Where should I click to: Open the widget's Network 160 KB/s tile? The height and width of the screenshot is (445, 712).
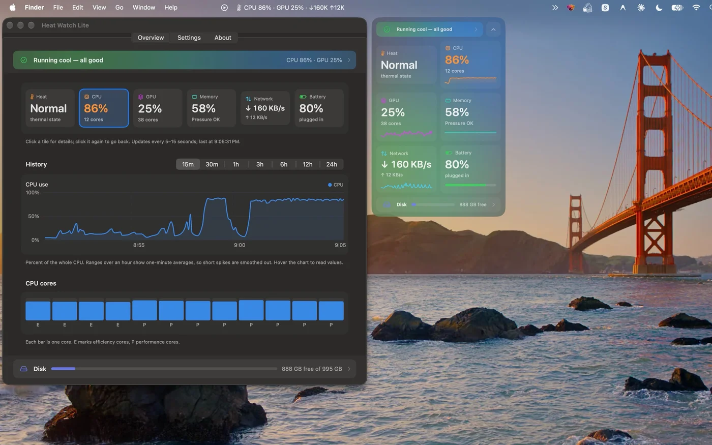click(407, 170)
